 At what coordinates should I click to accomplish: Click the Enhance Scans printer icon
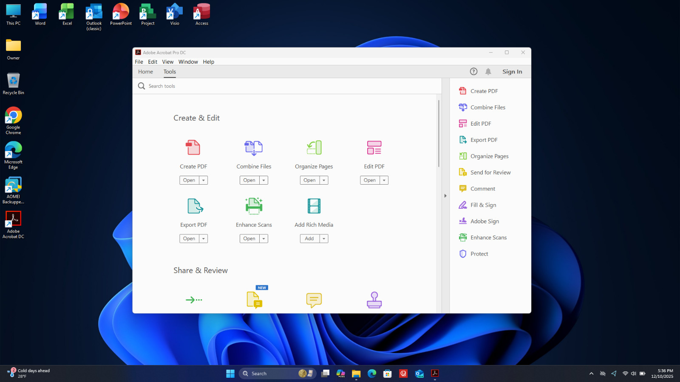(254, 206)
